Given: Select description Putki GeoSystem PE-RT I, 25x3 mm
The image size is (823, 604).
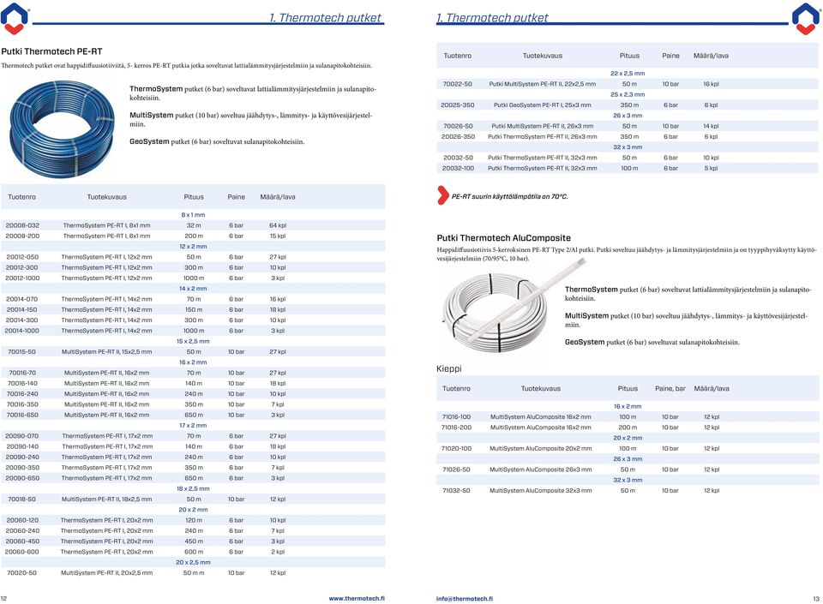Looking at the screenshot, I should (x=542, y=105).
